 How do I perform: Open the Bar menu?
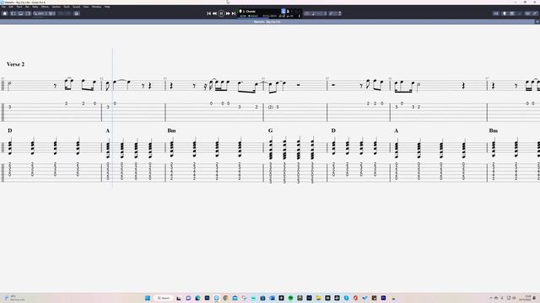[27, 7]
